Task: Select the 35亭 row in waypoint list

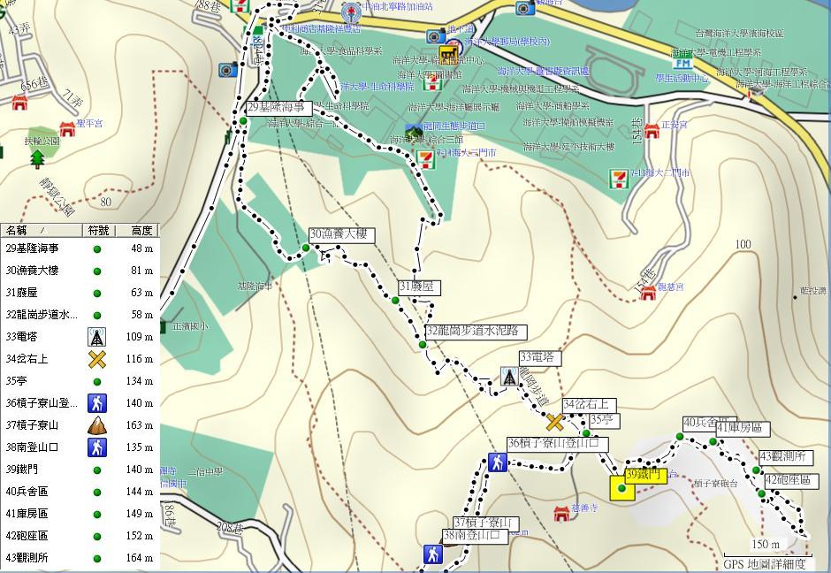Action: pyautogui.click(x=80, y=380)
